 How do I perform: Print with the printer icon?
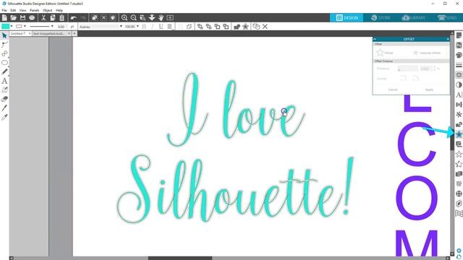click(x=32, y=17)
